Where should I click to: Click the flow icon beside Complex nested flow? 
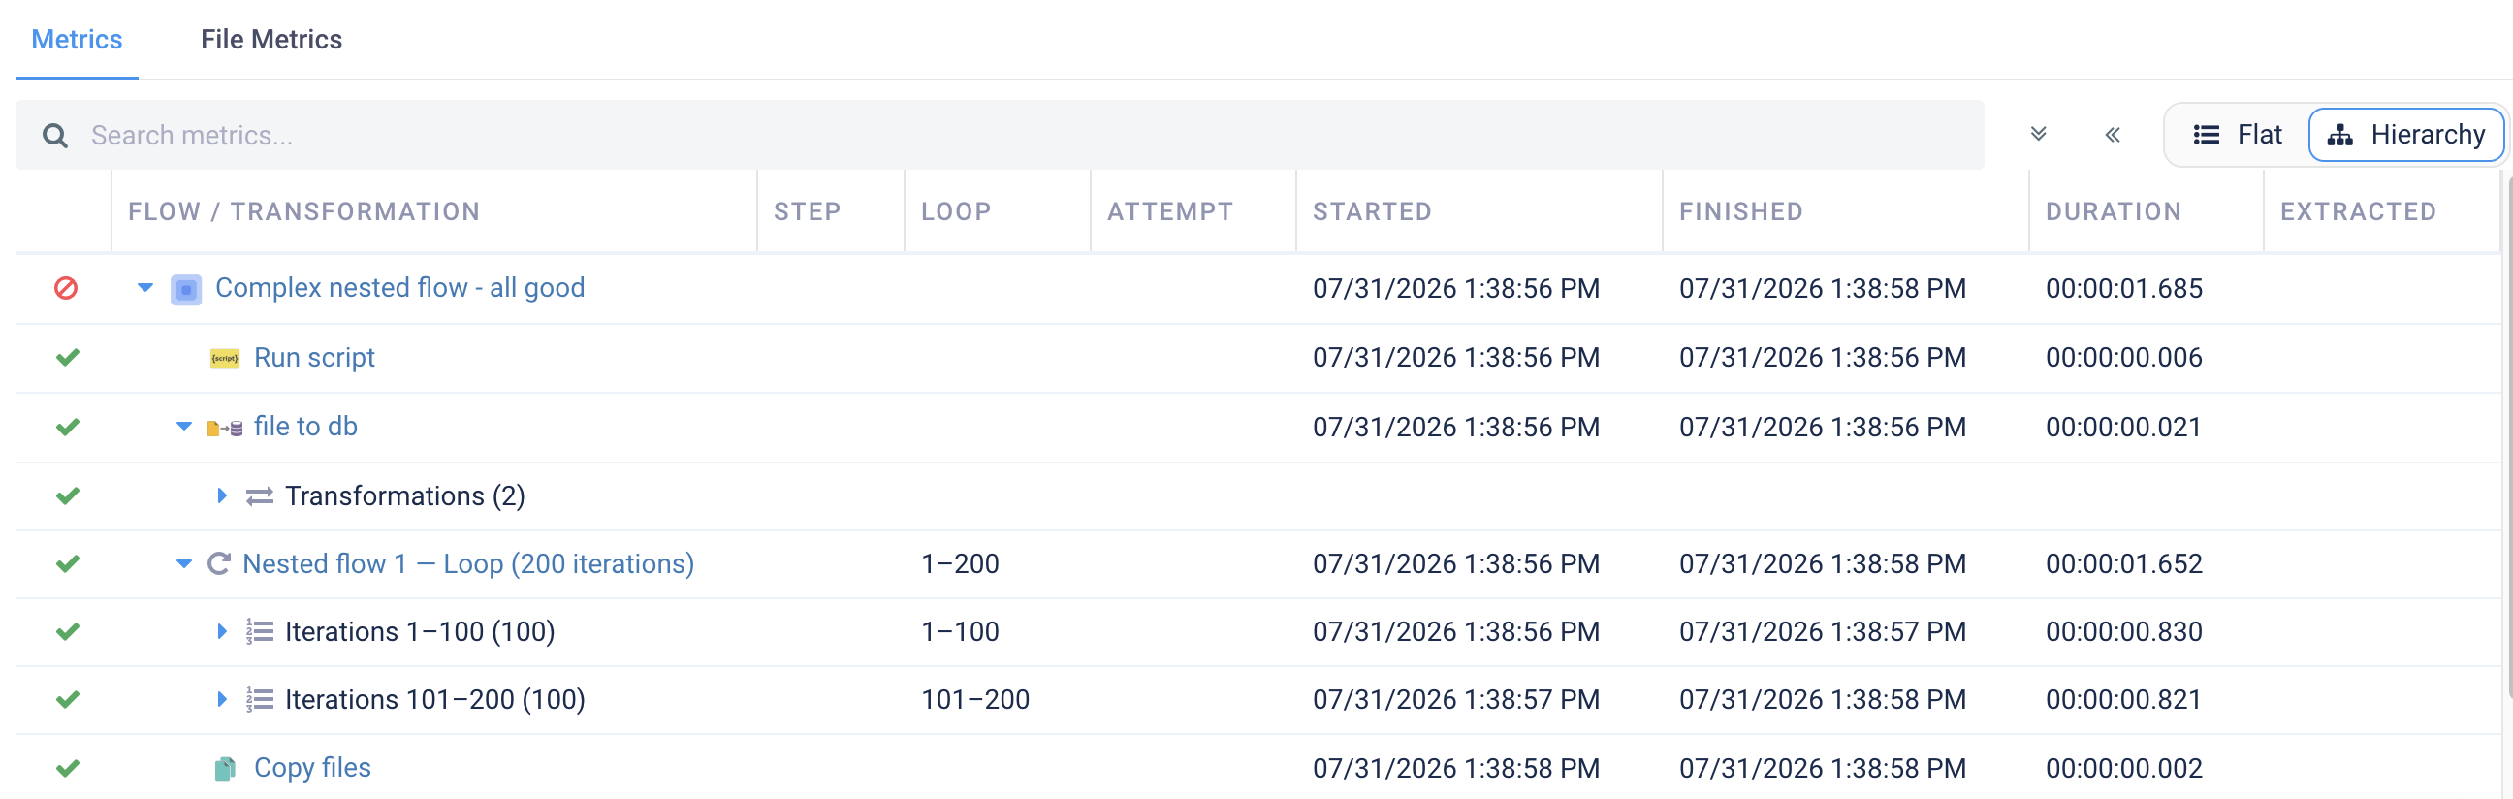coord(186,289)
